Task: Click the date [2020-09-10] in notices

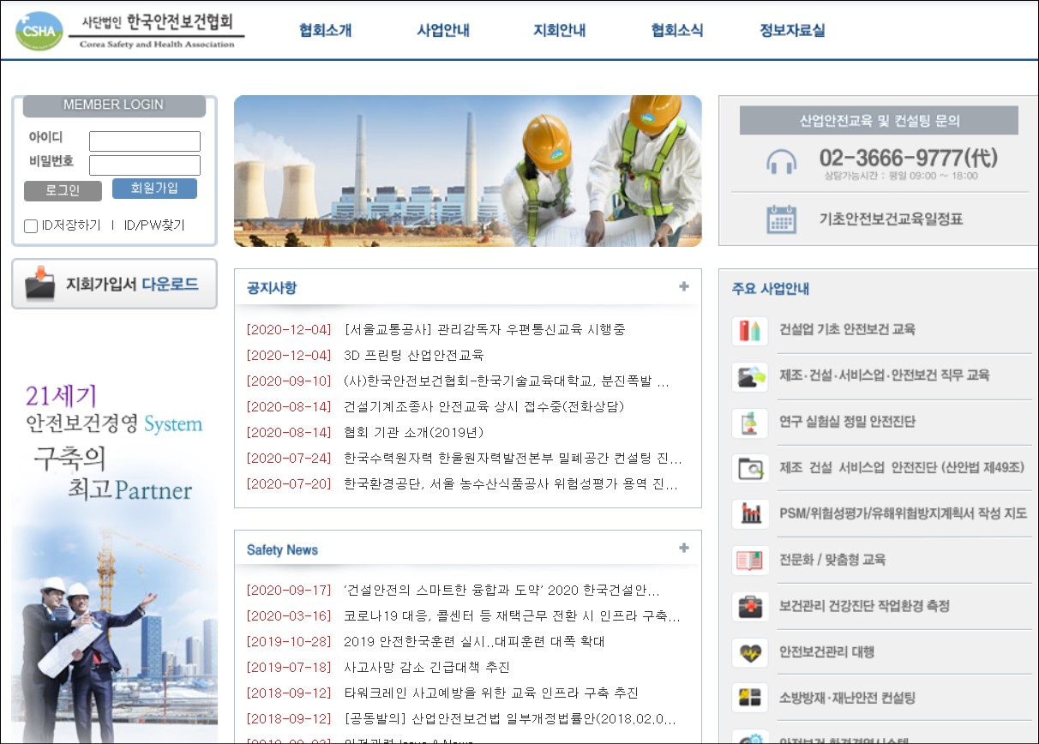Action: coord(289,381)
